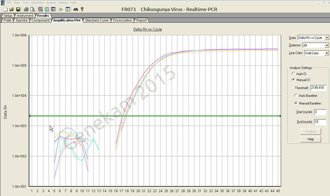Select the Auto Ct radio button
330x196 pixels.
click(293, 74)
